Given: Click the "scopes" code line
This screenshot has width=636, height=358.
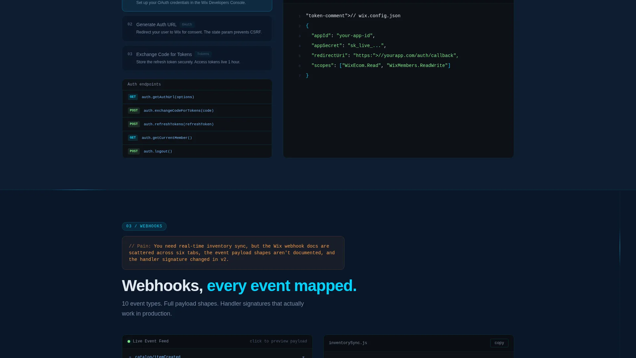Looking at the screenshot, I should pos(381,66).
